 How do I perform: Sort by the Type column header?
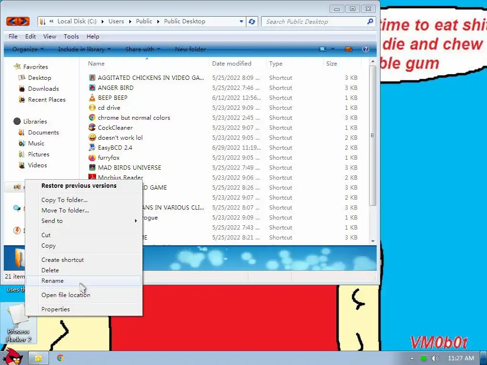click(294, 63)
